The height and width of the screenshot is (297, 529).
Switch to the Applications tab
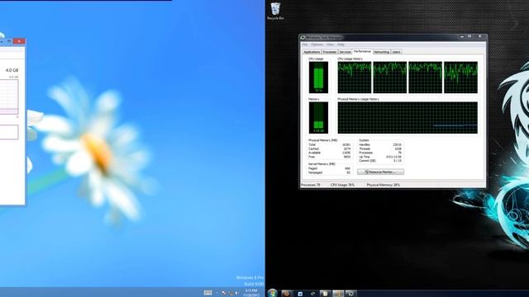(x=312, y=52)
